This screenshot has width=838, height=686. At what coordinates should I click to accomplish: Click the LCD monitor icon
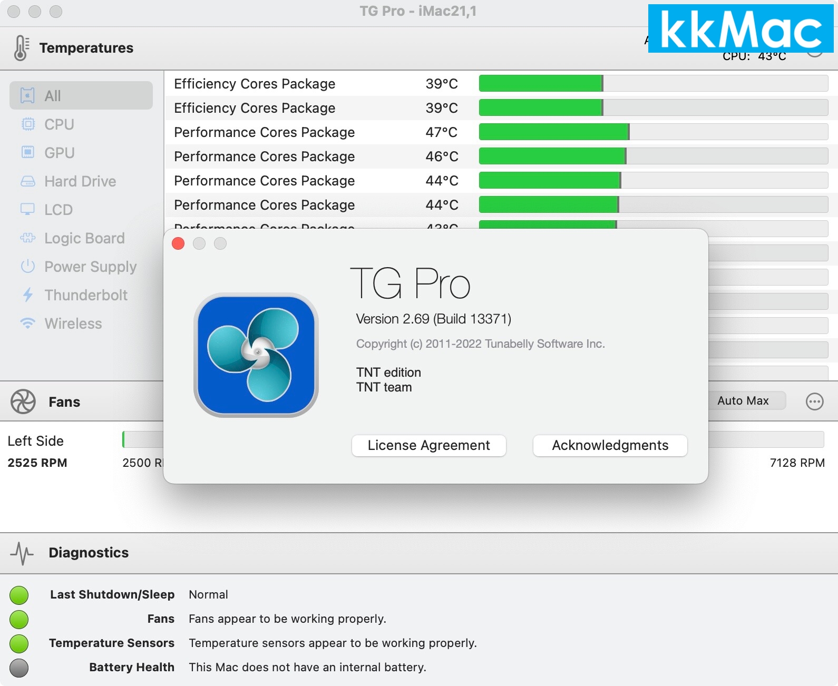coord(27,210)
